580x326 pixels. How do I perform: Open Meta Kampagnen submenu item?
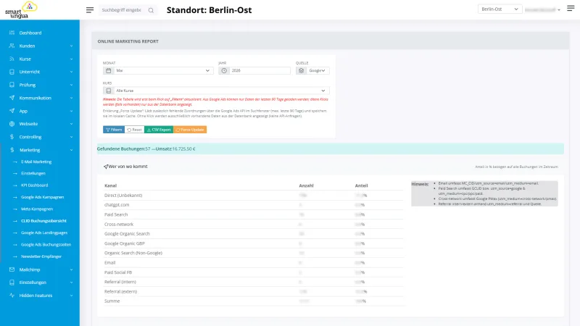tap(37, 209)
